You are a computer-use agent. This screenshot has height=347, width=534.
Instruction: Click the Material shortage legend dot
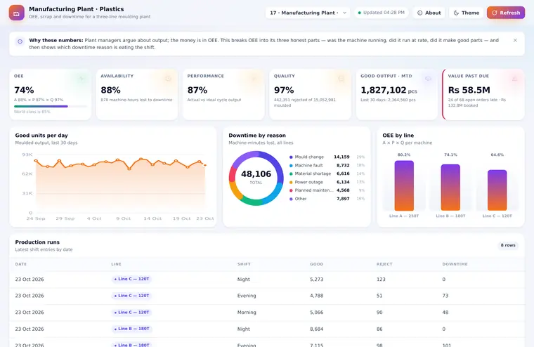point(291,173)
